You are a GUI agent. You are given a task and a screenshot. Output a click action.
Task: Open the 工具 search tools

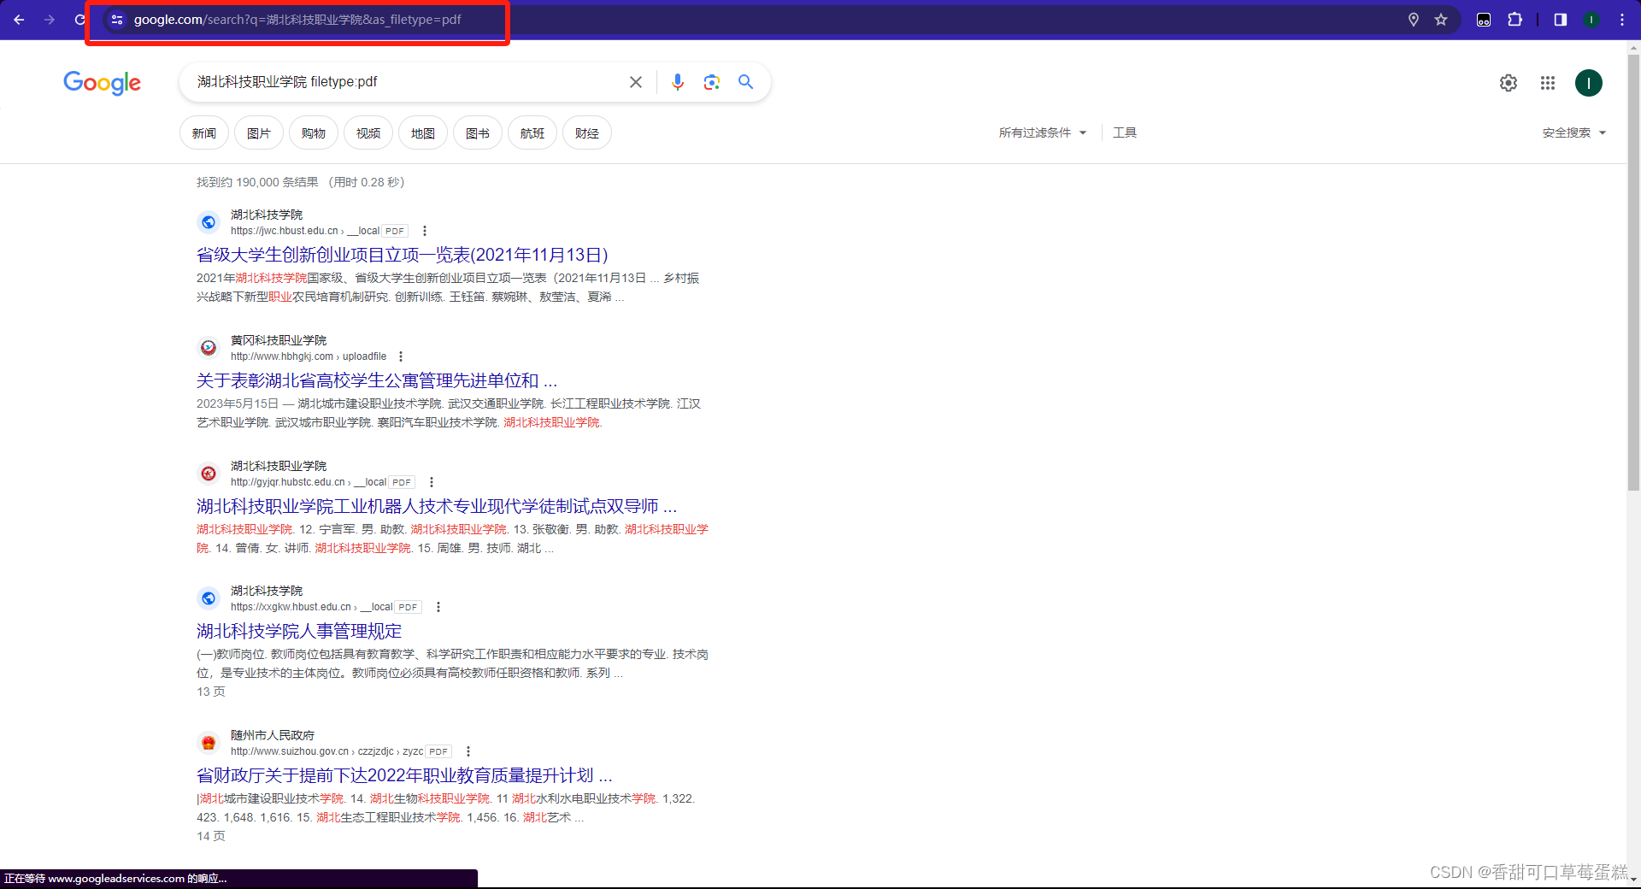pos(1125,132)
